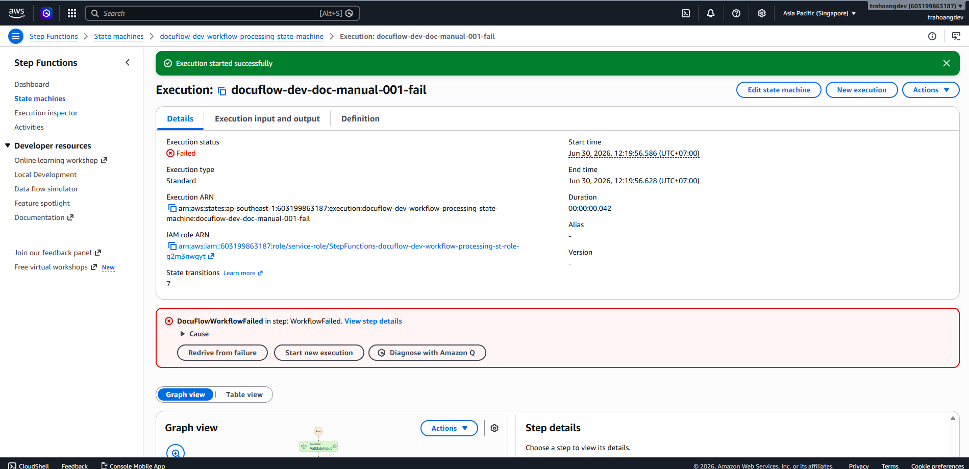969x469 pixels.
Task: Open Execution inspector from the sidebar
Action: [x=46, y=113]
